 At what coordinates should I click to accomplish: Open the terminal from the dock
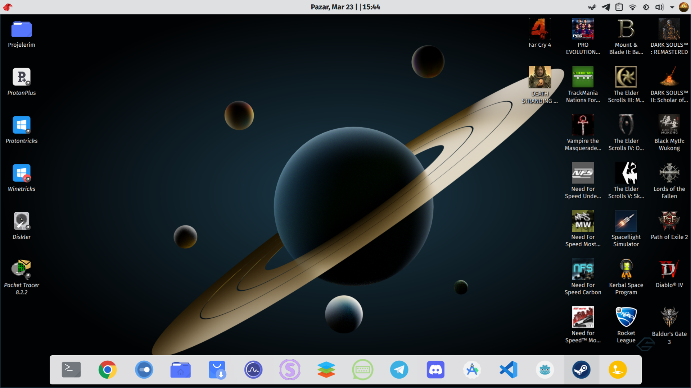click(x=71, y=370)
